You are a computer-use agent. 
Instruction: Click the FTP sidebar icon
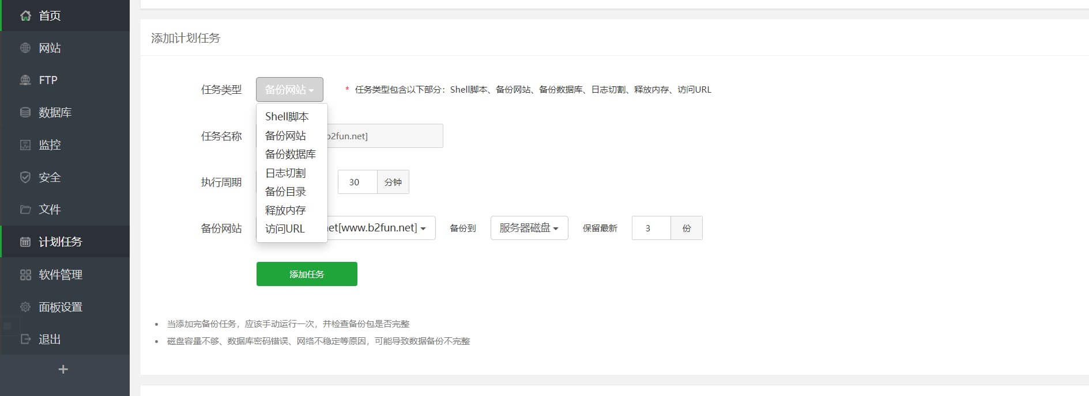(25, 80)
